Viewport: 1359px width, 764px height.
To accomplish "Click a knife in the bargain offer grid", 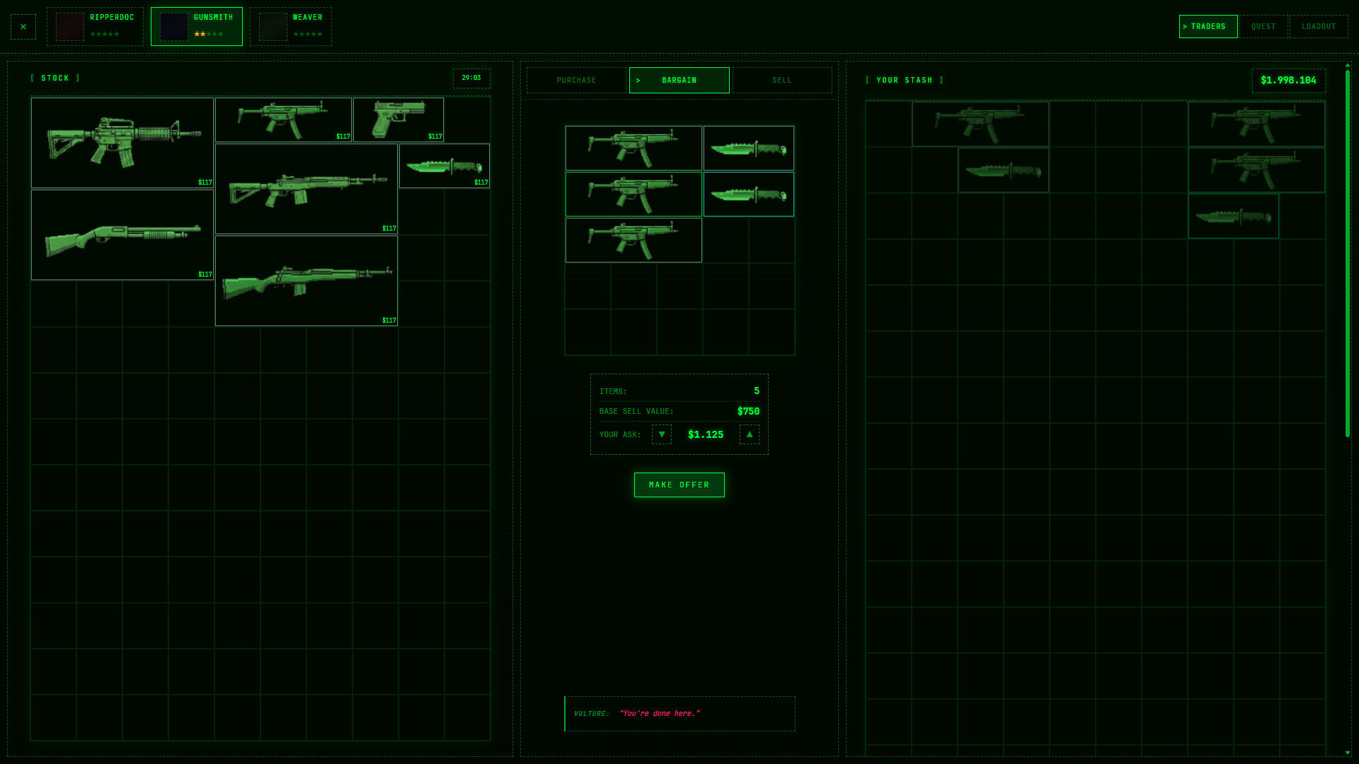I will 748,148.
